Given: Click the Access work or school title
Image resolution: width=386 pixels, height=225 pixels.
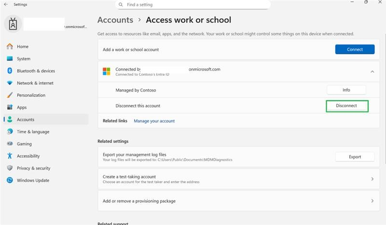Looking at the screenshot, I should [x=189, y=20].
